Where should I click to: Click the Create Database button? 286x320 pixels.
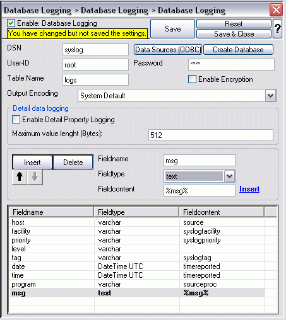(x=238, y=50)
